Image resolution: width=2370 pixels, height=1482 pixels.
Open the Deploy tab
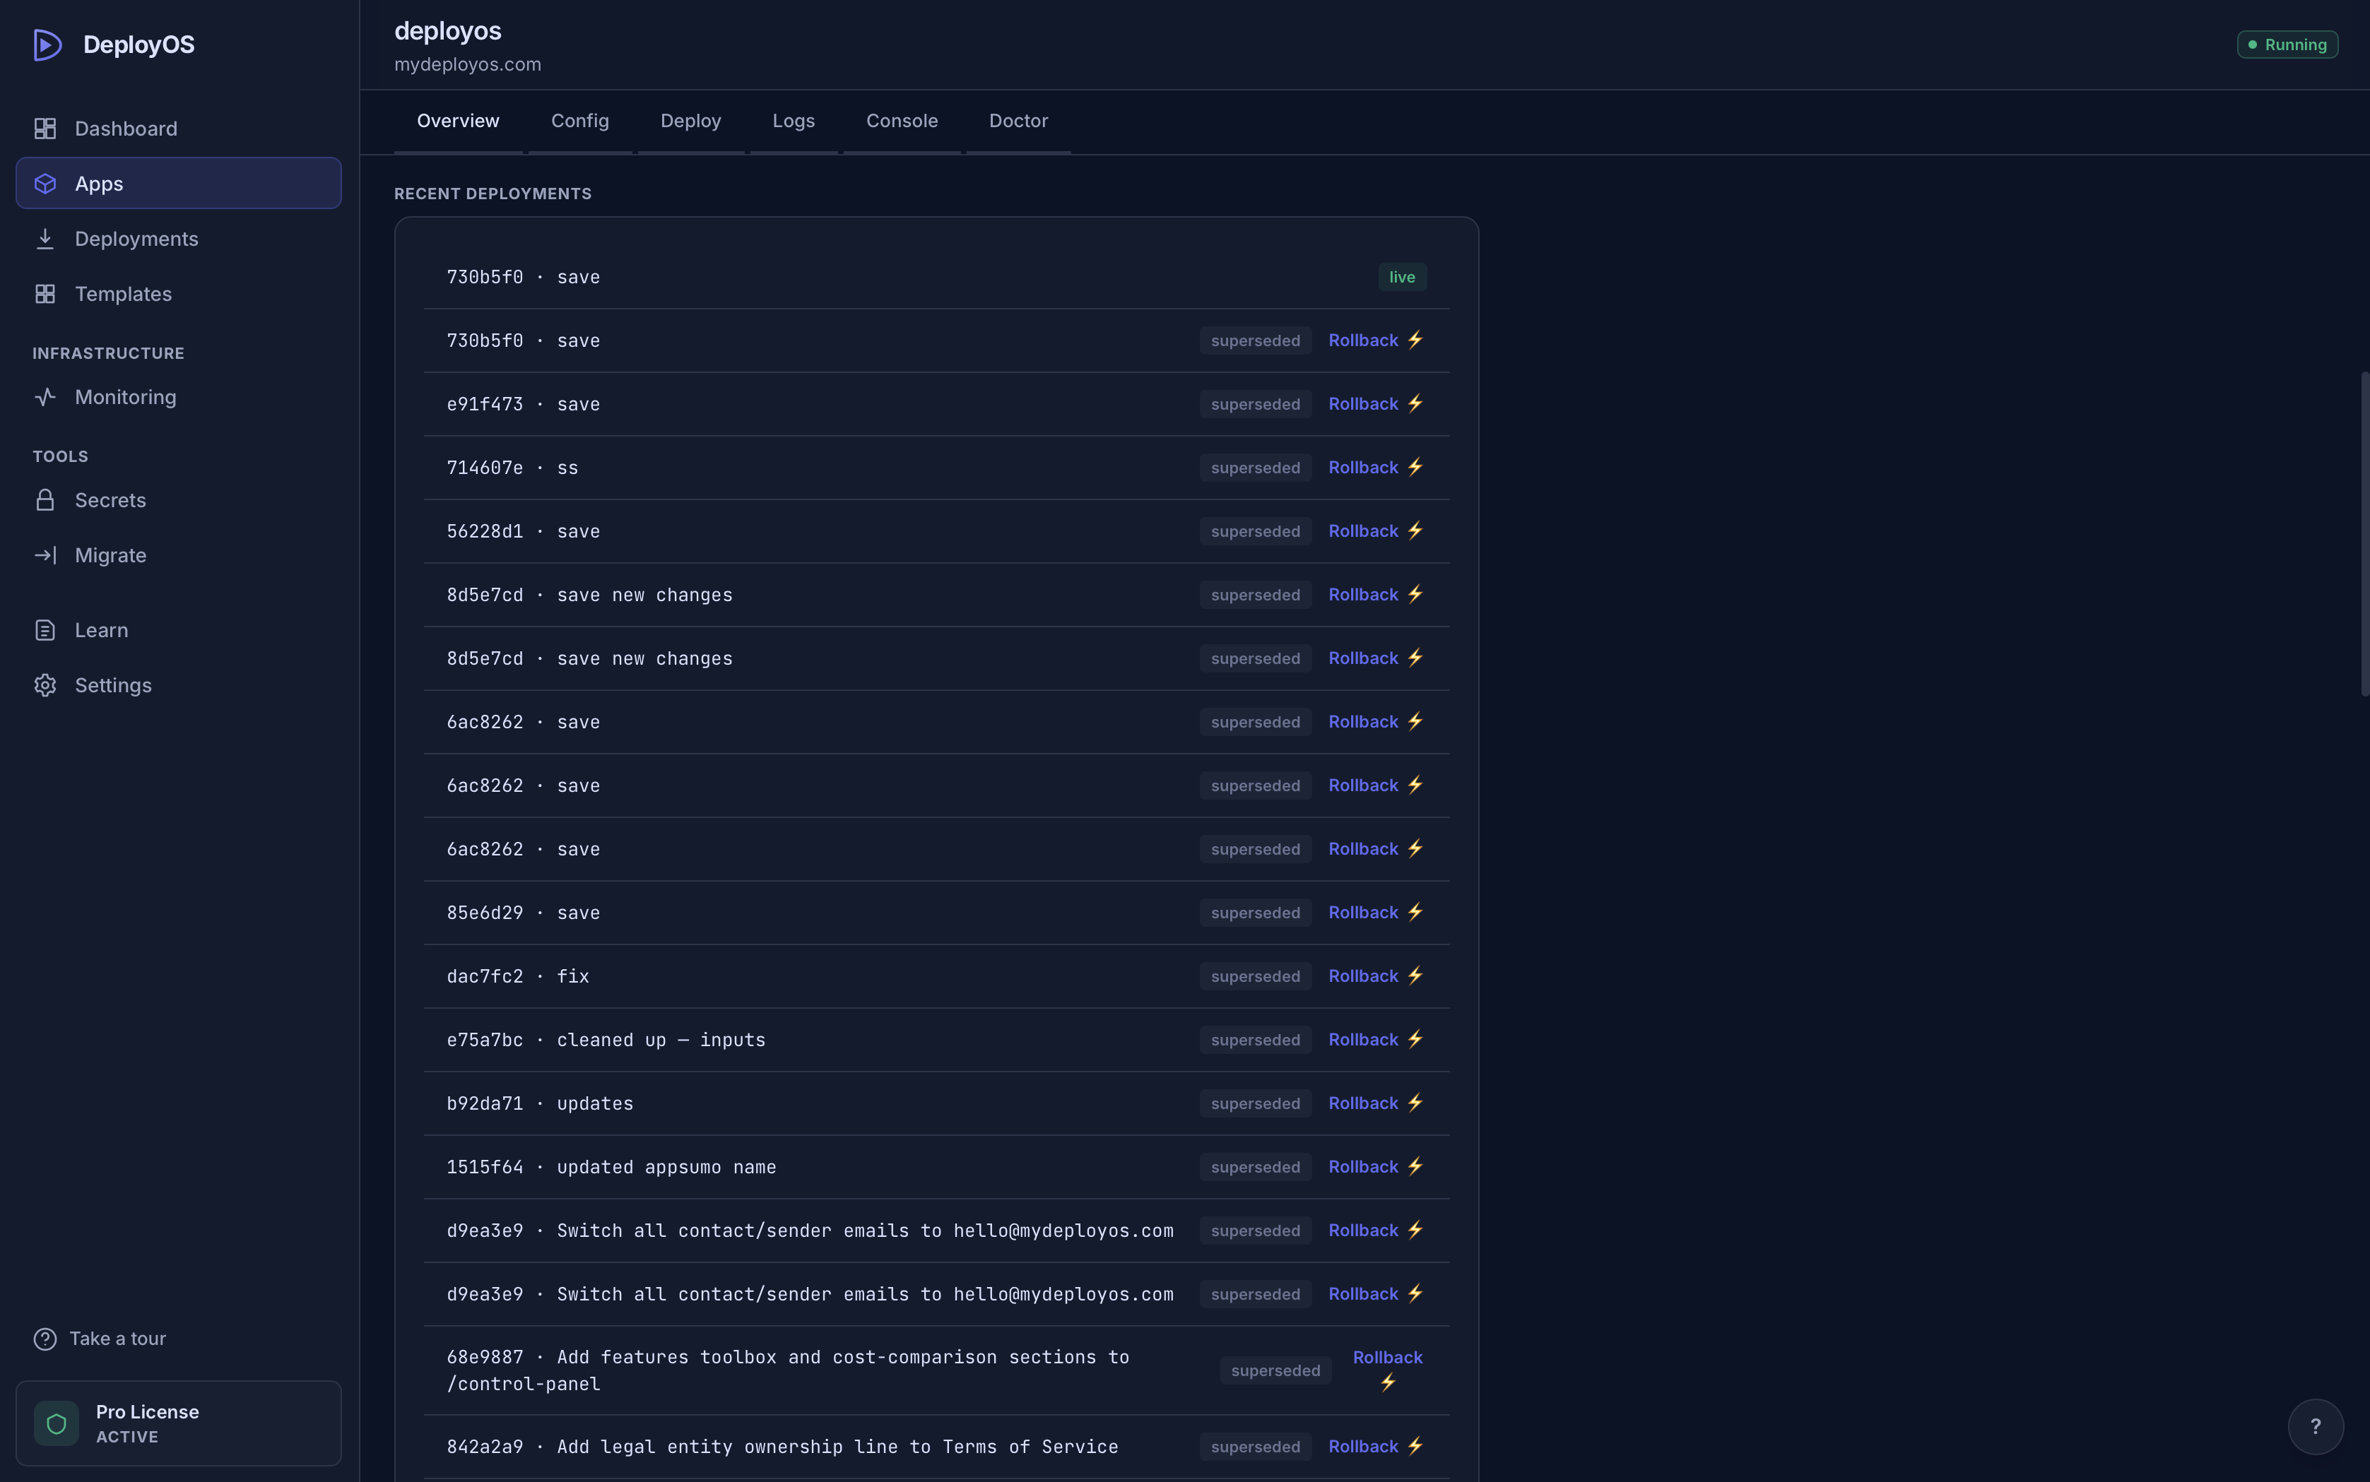[x=690, y=121]
